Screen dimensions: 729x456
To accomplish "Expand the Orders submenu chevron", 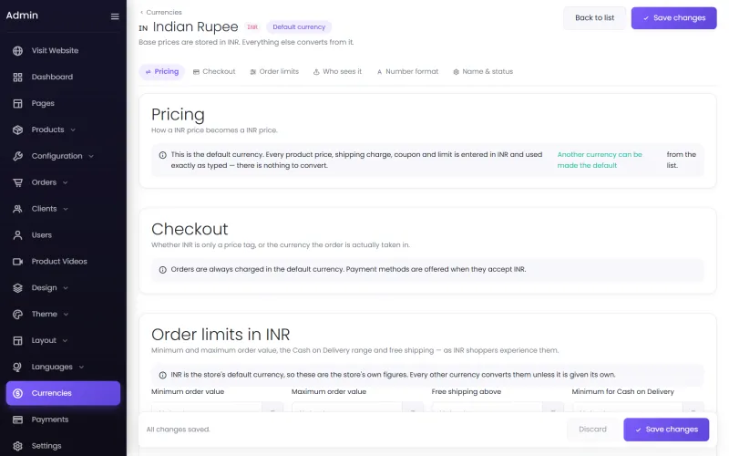I will (65, 182).
